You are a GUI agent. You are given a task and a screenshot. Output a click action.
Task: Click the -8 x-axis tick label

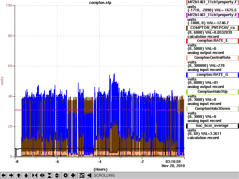click(16, 162)
